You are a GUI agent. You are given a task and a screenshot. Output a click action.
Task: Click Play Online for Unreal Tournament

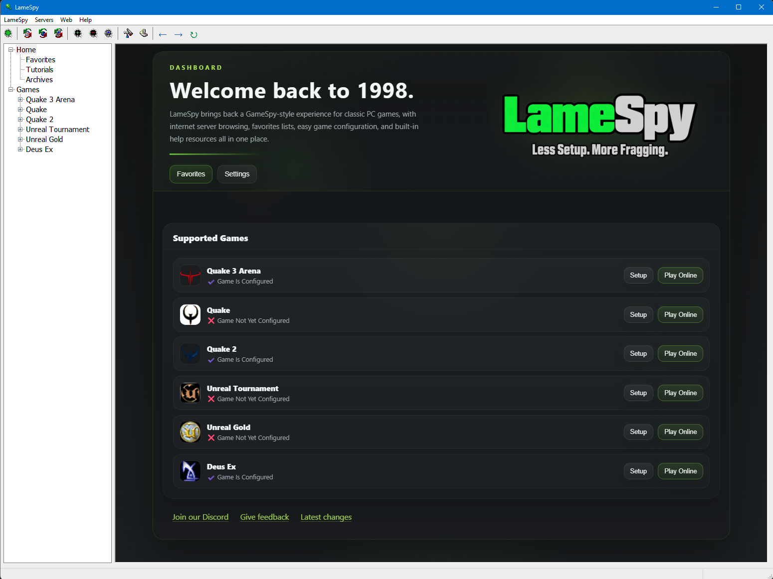(680, 393)
